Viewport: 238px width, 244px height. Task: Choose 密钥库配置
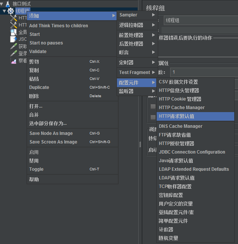point(195,195)
